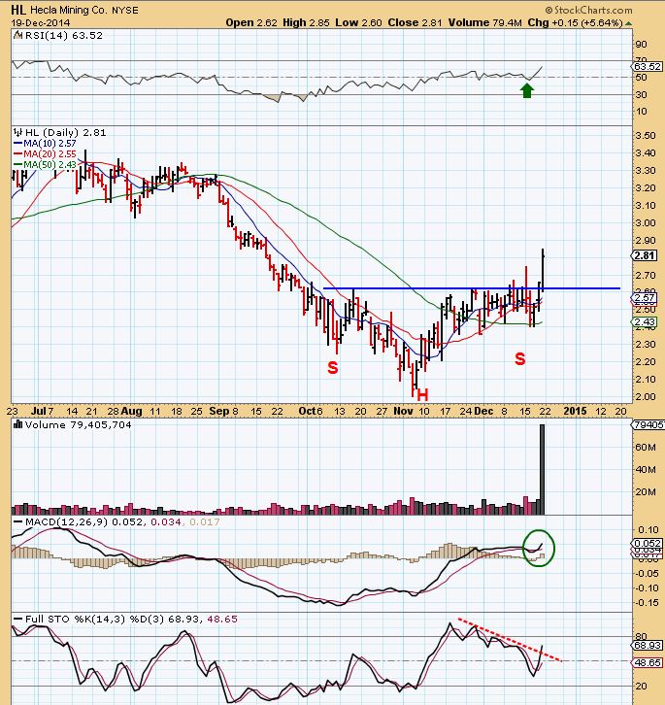Click the black legend line beside MACD(12,26,9)
The image size is (665, 705).
(18, 521)
